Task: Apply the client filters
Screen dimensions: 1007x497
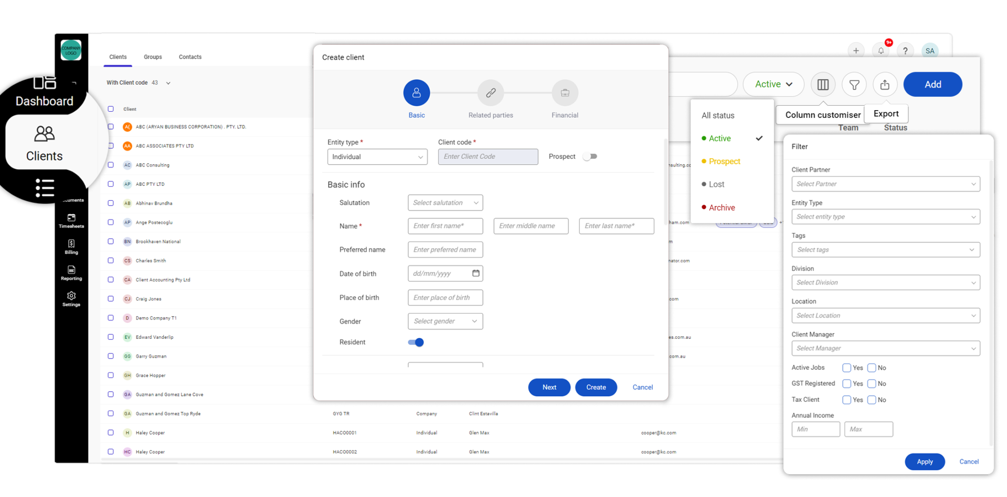Action: 924,462
